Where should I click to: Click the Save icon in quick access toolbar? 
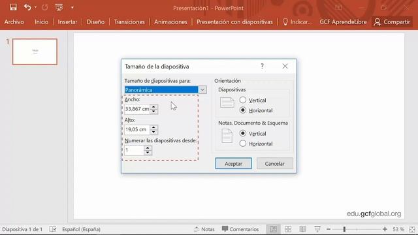tap(13, 7)
